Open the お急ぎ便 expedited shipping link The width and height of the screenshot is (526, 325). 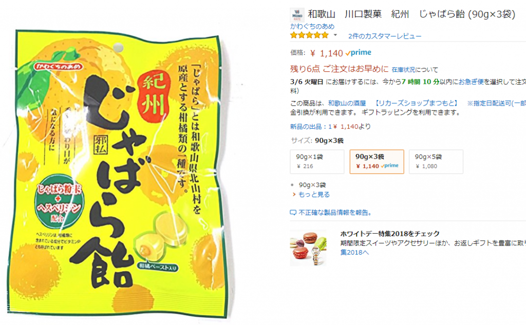click(471, 82)
